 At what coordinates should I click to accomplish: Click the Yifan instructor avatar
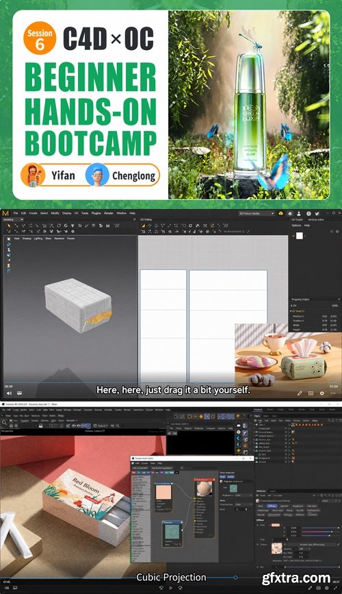[x=34, y=175]
